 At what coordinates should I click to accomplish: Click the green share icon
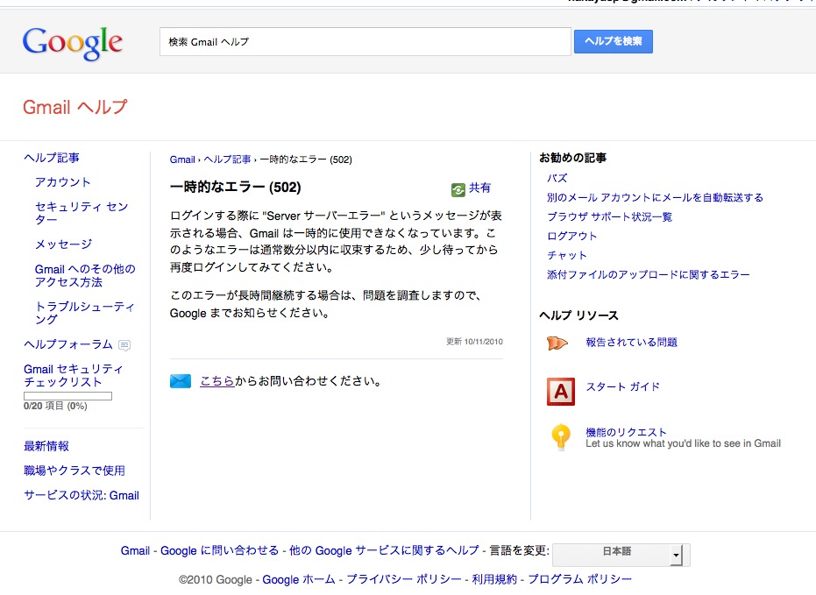[x=458, y=188]
